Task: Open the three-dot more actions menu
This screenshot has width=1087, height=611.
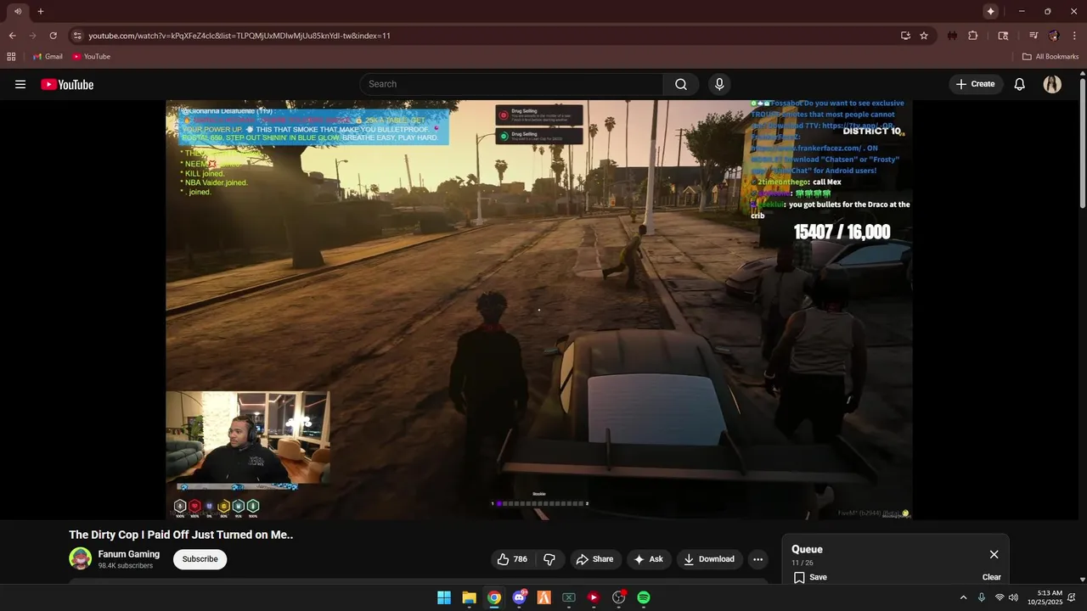Action: click(x=758, y=559)
